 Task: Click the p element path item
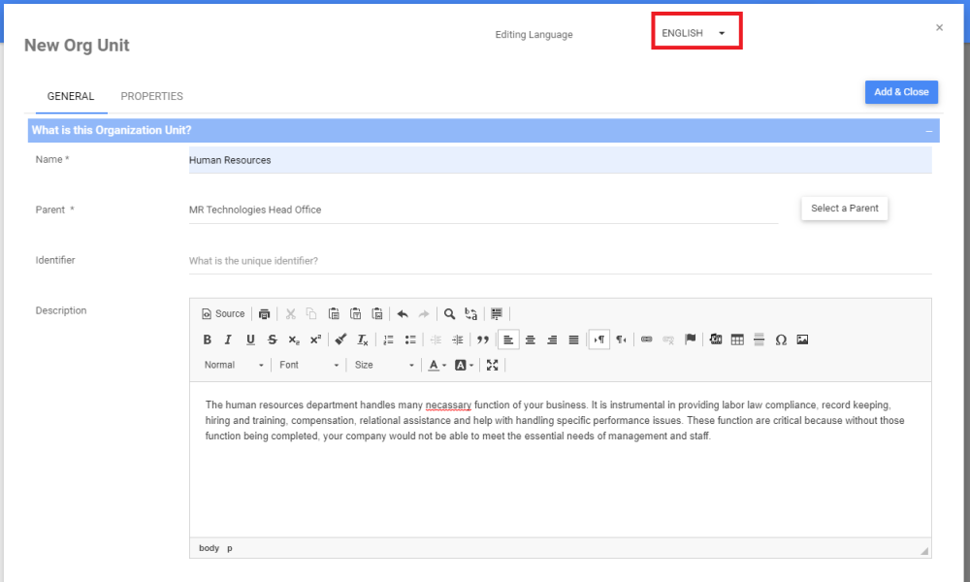pyautogui.click(x=230, y=548)
